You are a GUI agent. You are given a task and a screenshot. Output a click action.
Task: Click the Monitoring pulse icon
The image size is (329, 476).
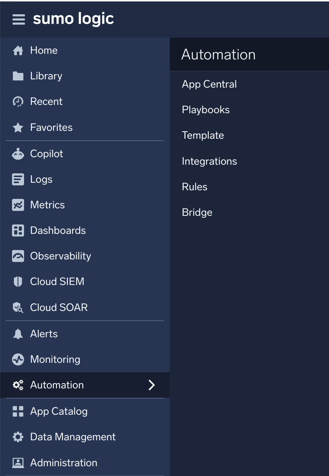click(x=18, y=359)
